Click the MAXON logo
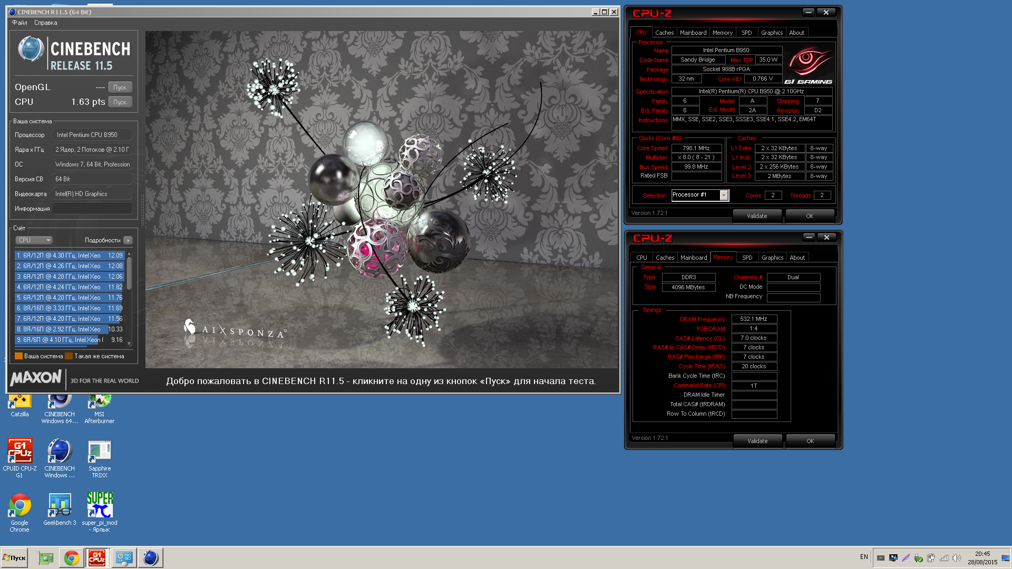The height and width of the screenshot is (569, 1012). click(35, 378)
